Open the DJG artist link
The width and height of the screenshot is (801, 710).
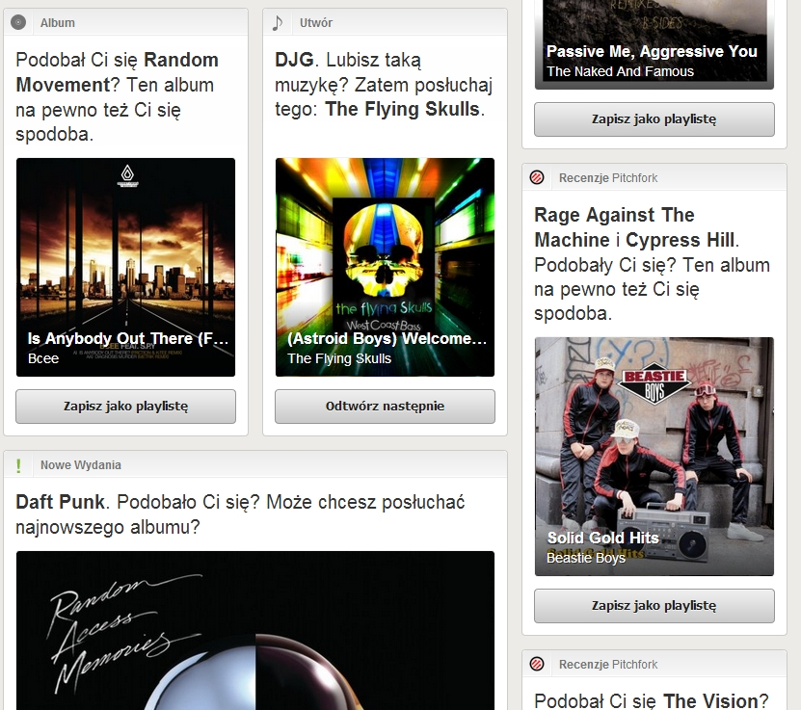coord(294,60)
